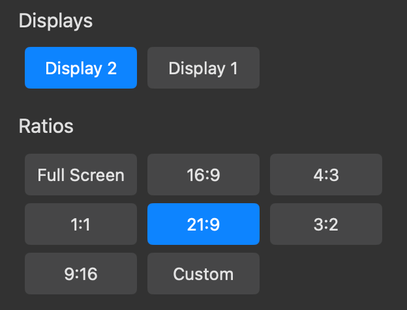The height and width of the screenshot is (310, 407).
Task: Select the 9:16 vertical ratio
Action: [x=81, y=274]
